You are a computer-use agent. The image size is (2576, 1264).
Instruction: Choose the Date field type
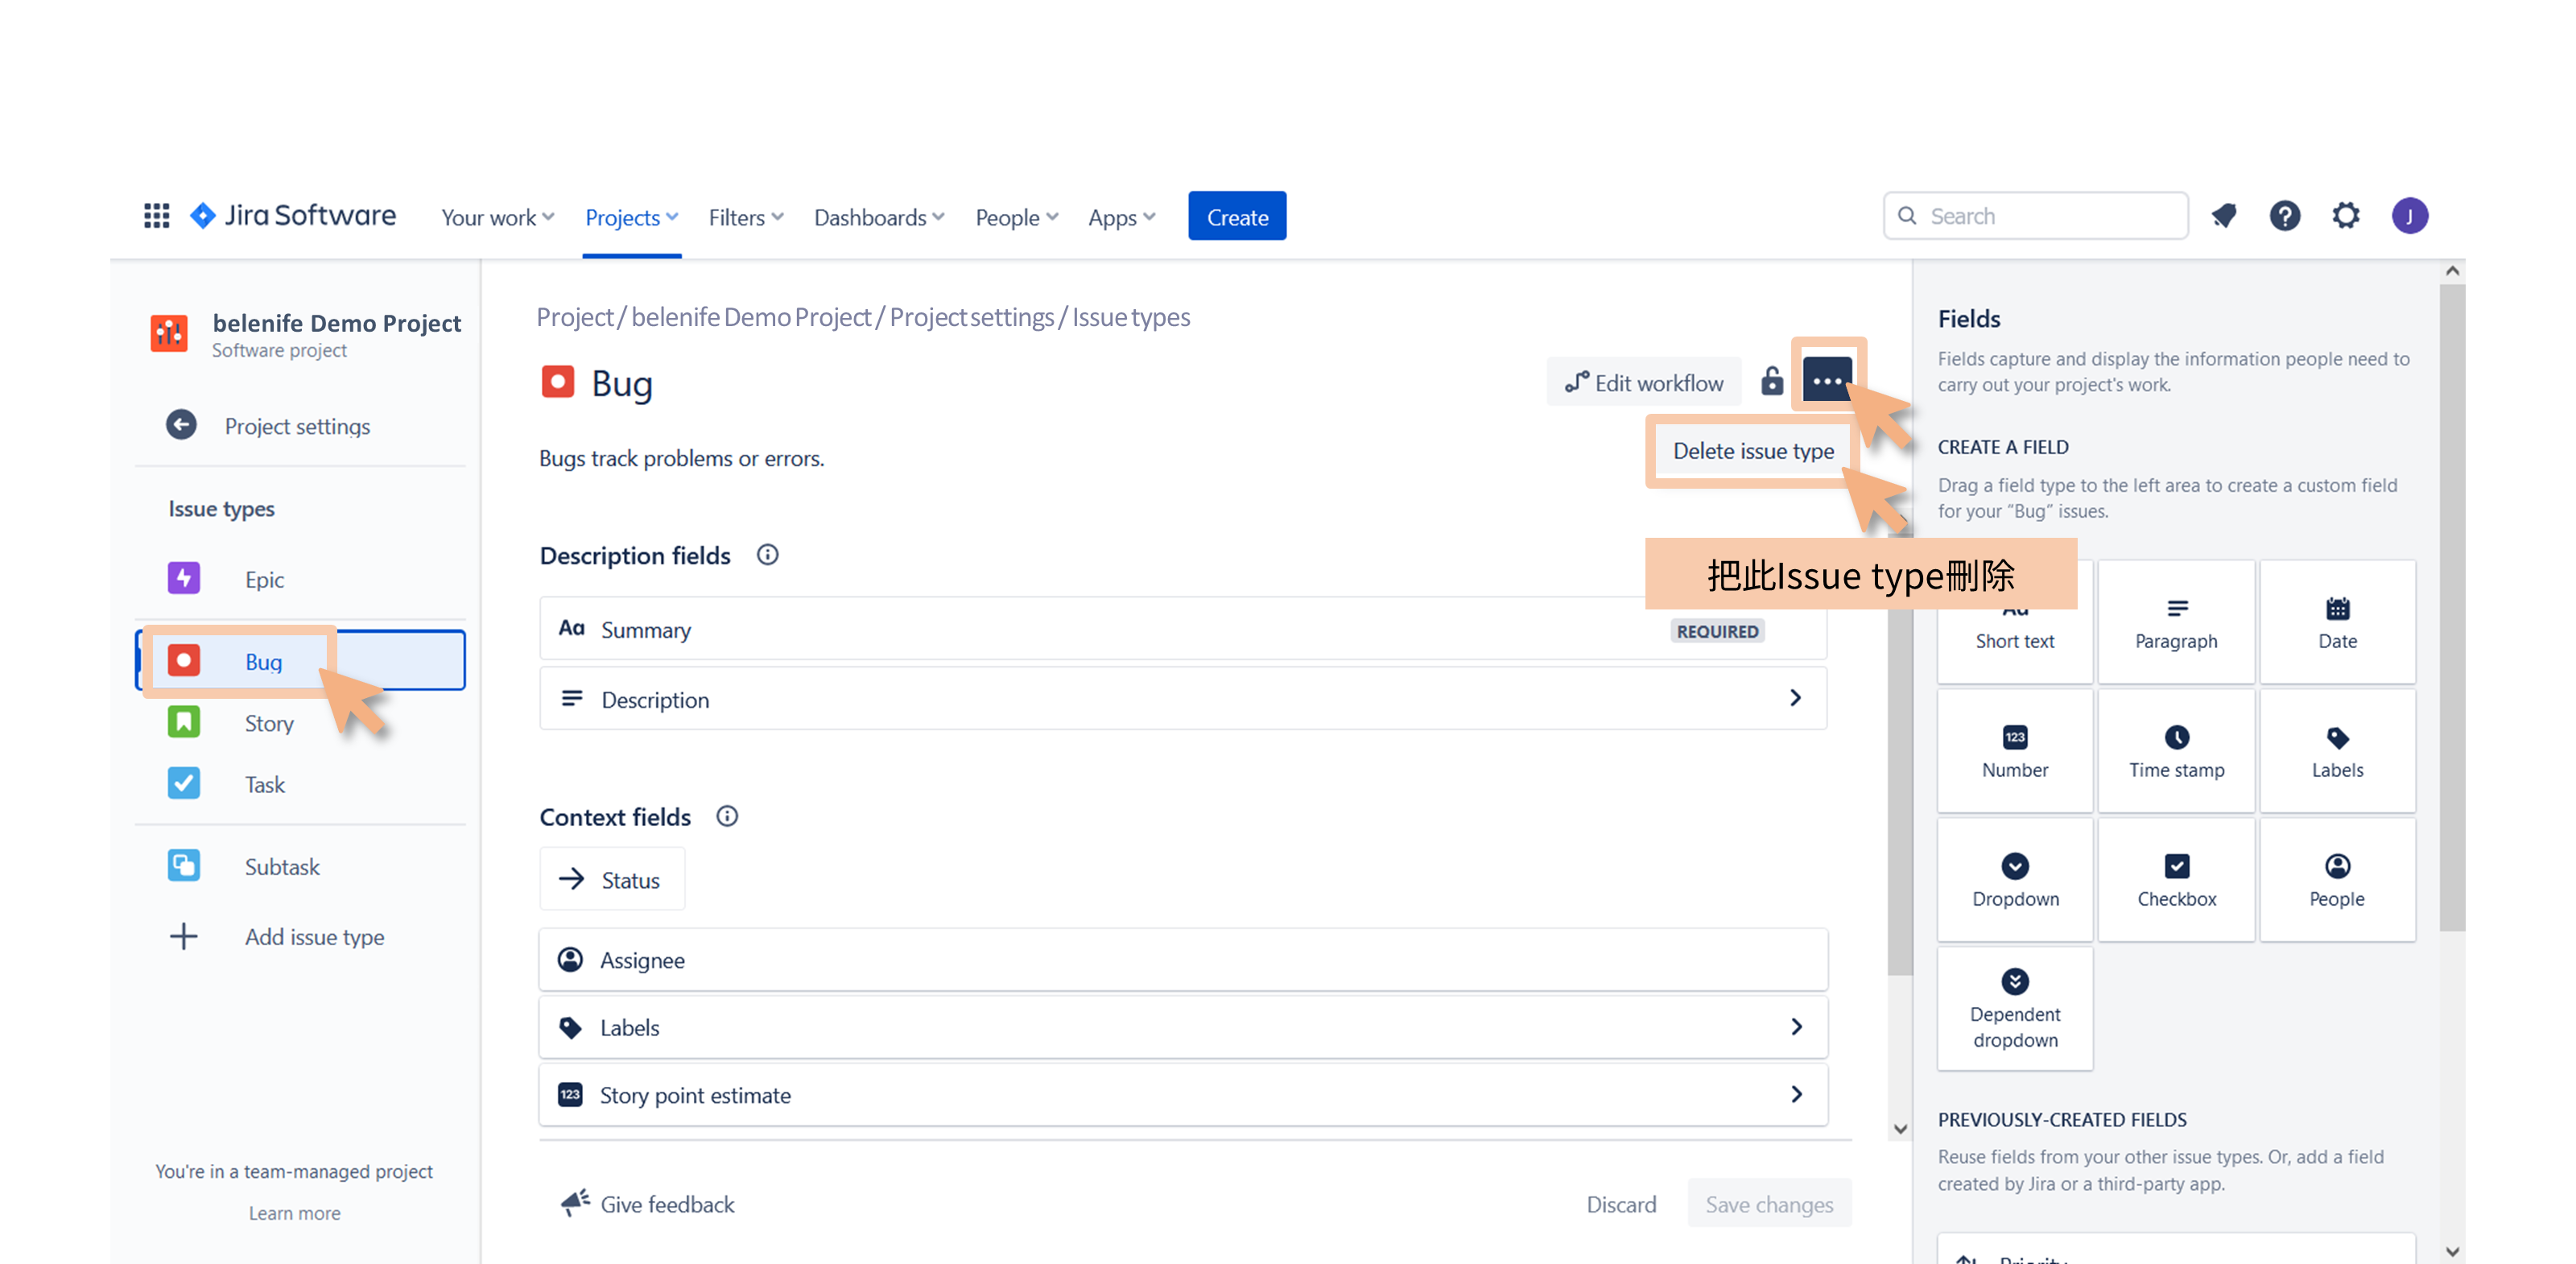pyautogui.click(x=2337, y=623)
